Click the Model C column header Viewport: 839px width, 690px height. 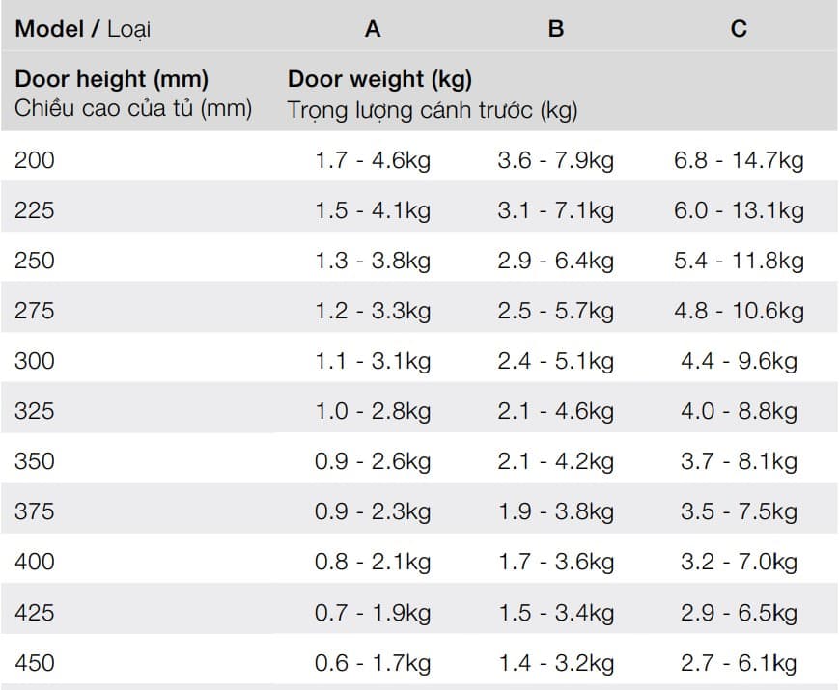point(739,28)
